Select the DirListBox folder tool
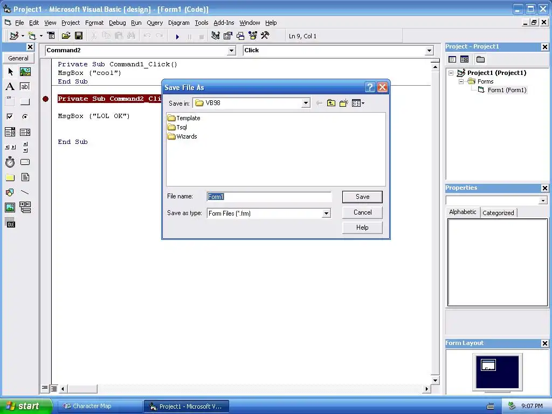 click(x=10, y=177)
